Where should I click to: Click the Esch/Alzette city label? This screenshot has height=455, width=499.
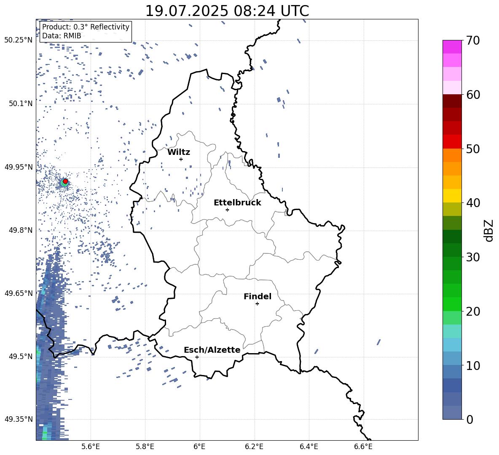pos(212,350)
